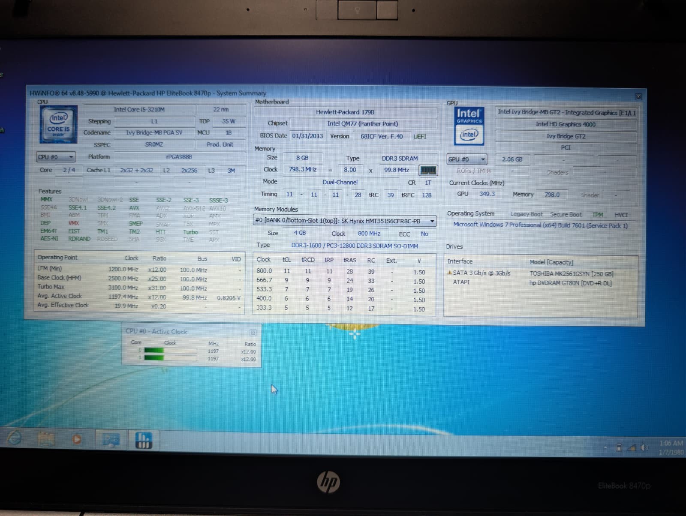
Task: Click the rPGA988B platform field
Action: coord(179,157)
